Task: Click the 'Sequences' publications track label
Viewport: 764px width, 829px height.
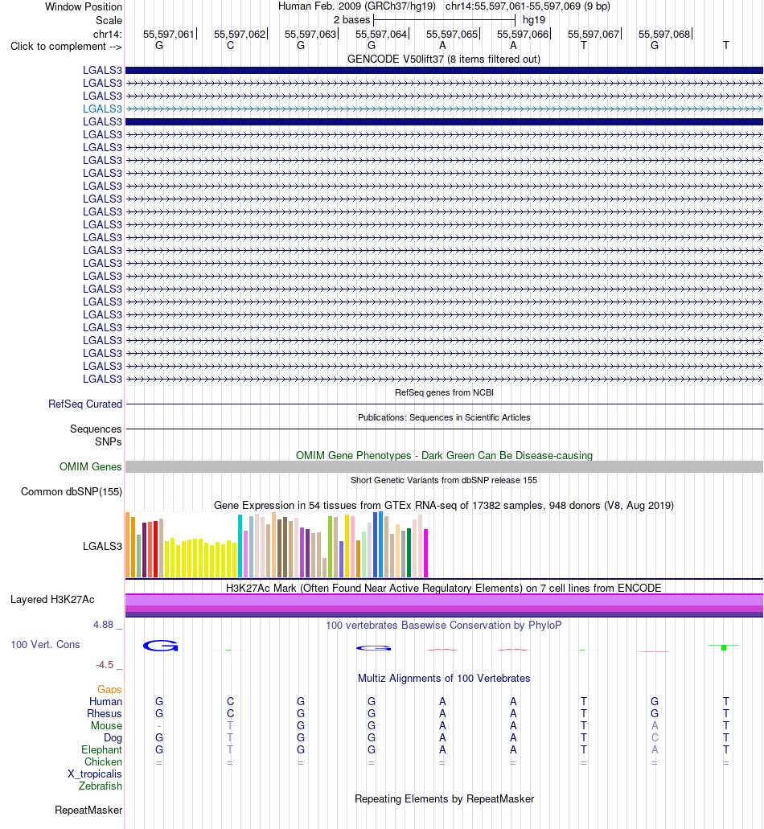Action: coord(96,429)
